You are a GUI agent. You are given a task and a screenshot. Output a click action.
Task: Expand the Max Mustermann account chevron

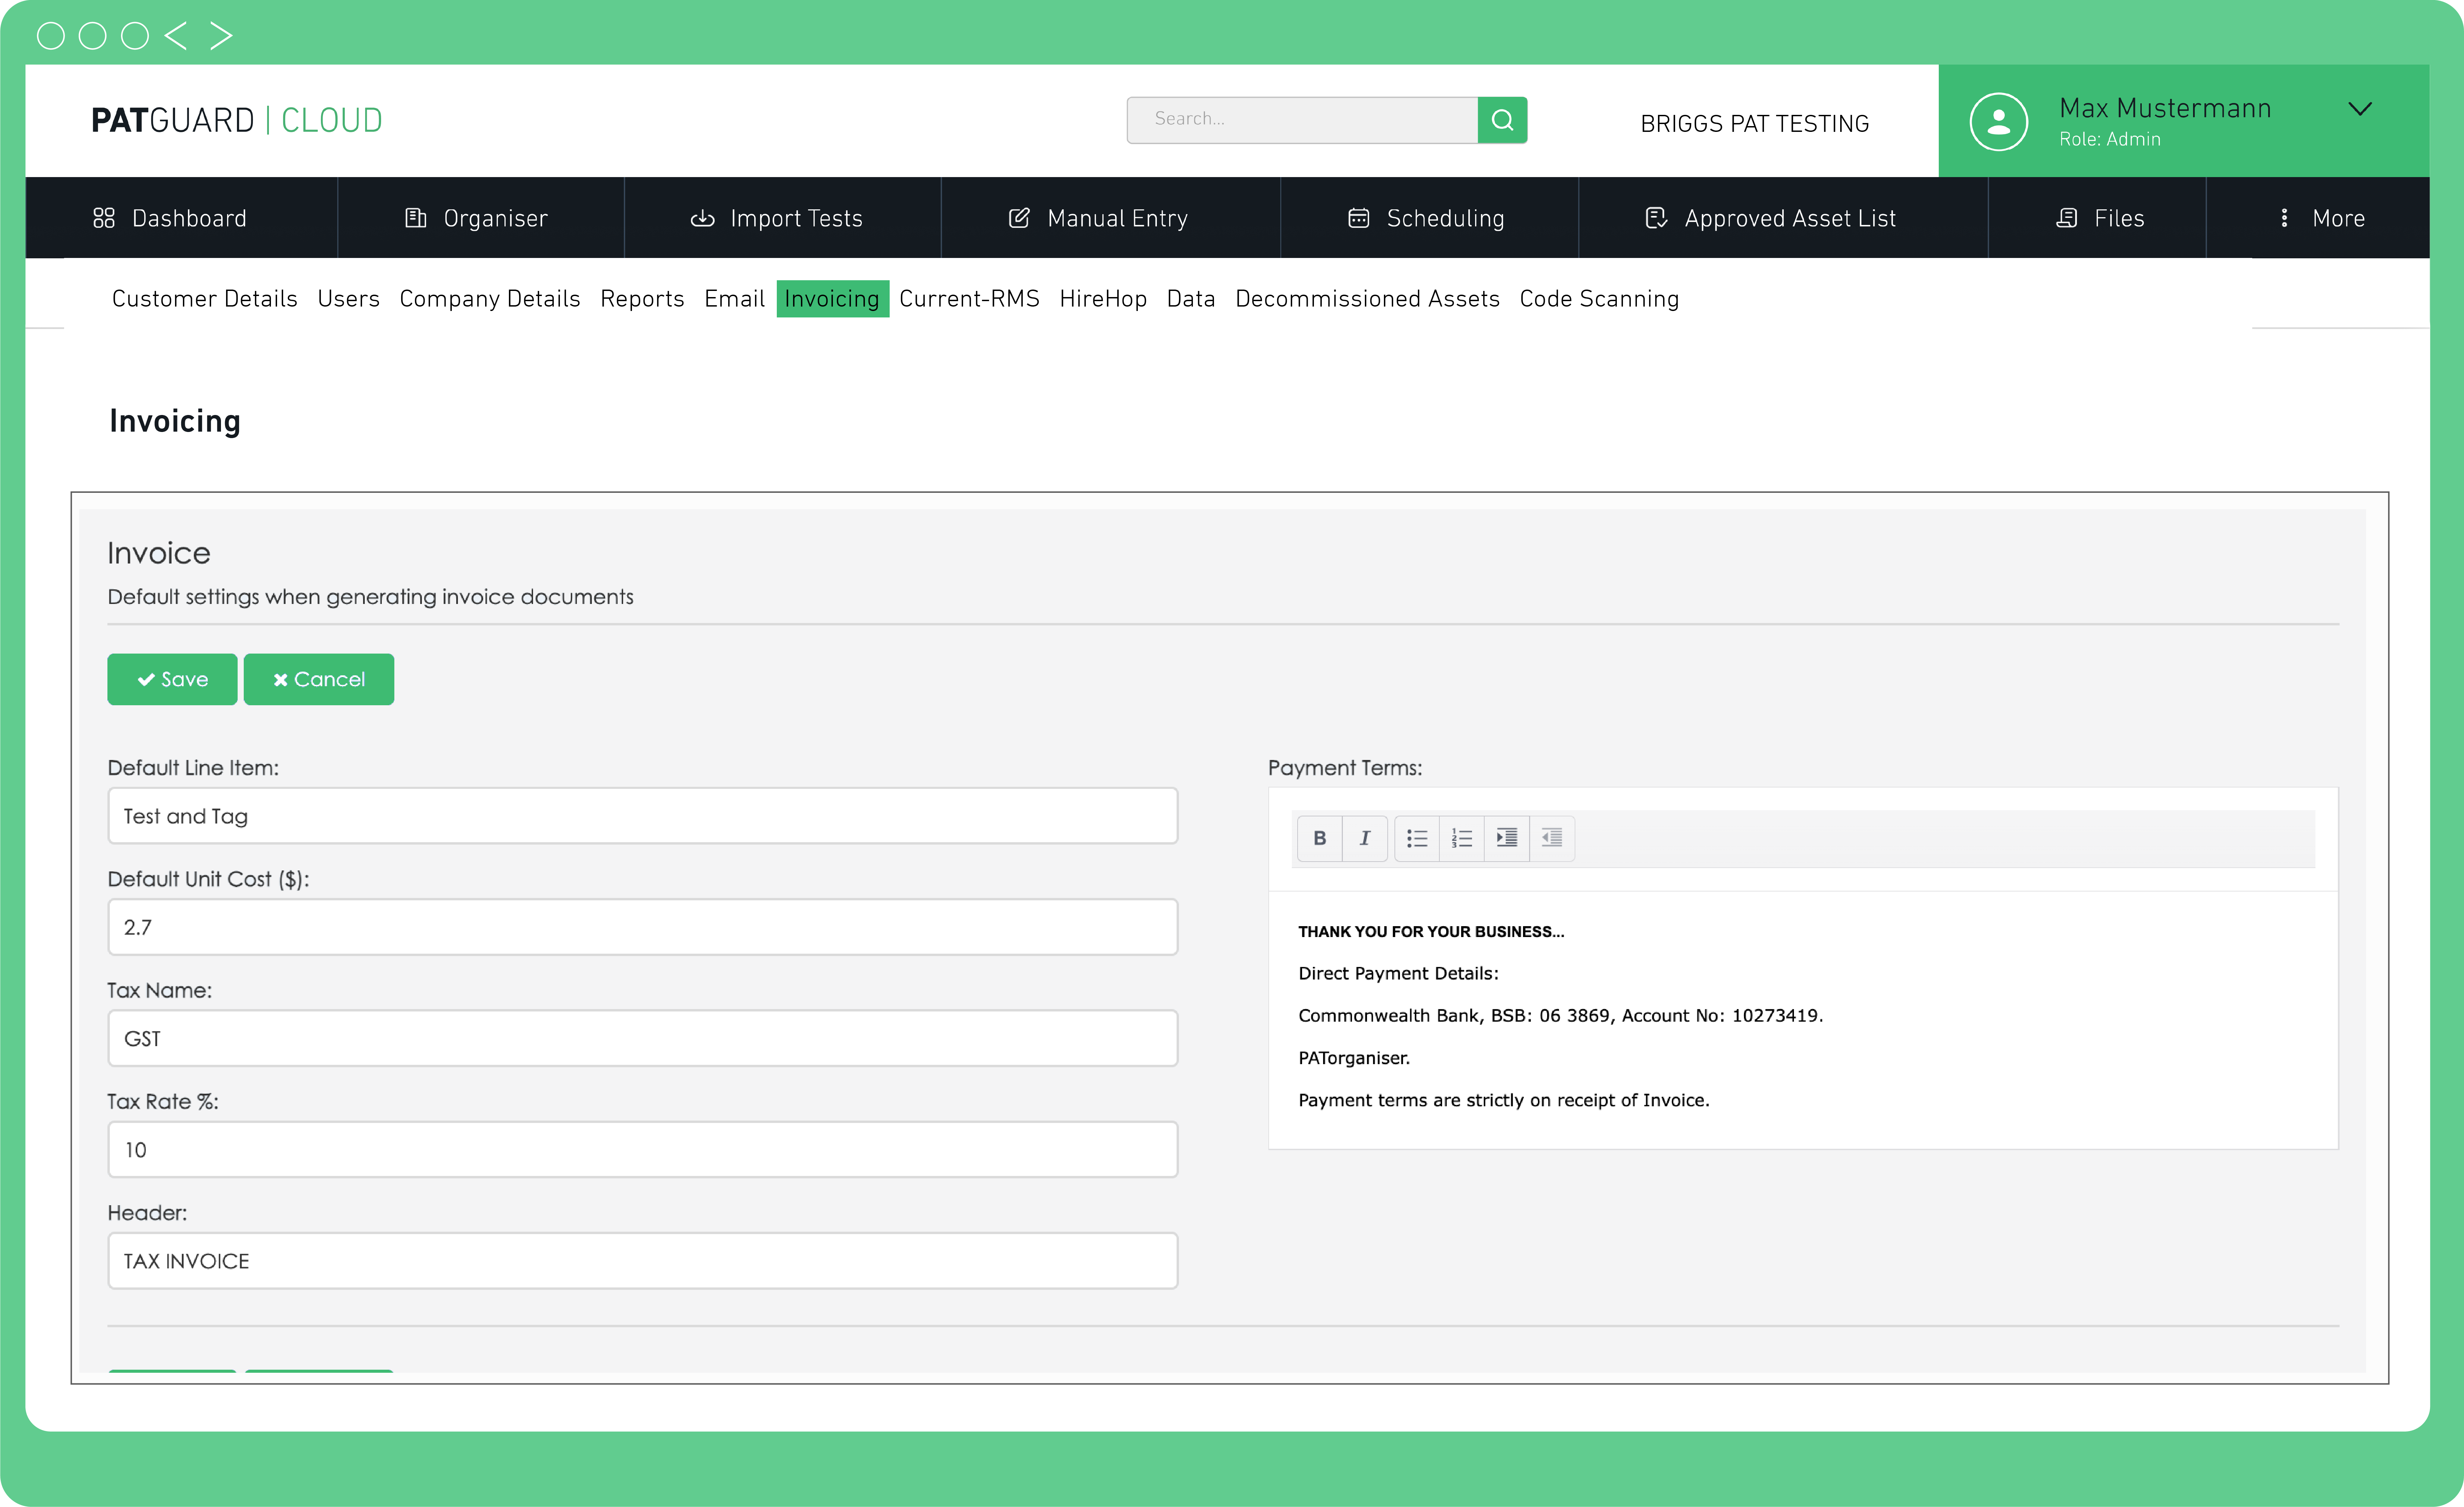click(x=2360, y=109)
